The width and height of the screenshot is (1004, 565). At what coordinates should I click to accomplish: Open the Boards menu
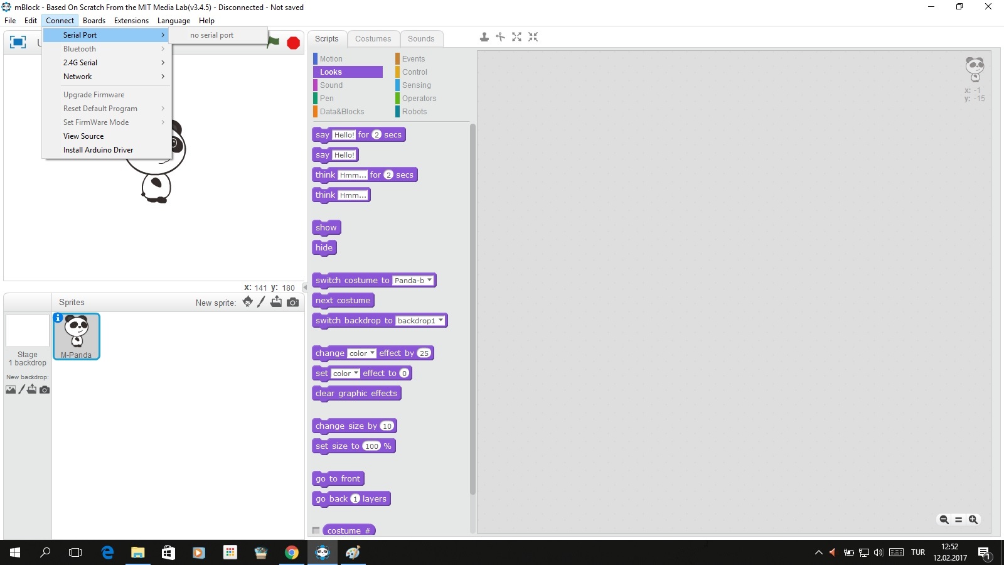coord(94,21)
